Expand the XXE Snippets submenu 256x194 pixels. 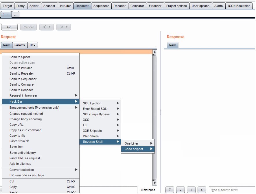[x=100, y=131]
